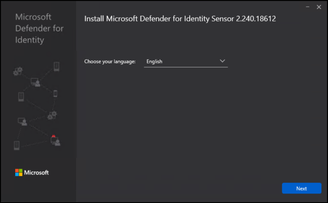
Task: Expand the language dropdown chevron arrow
Action: [x=222, y=61]
